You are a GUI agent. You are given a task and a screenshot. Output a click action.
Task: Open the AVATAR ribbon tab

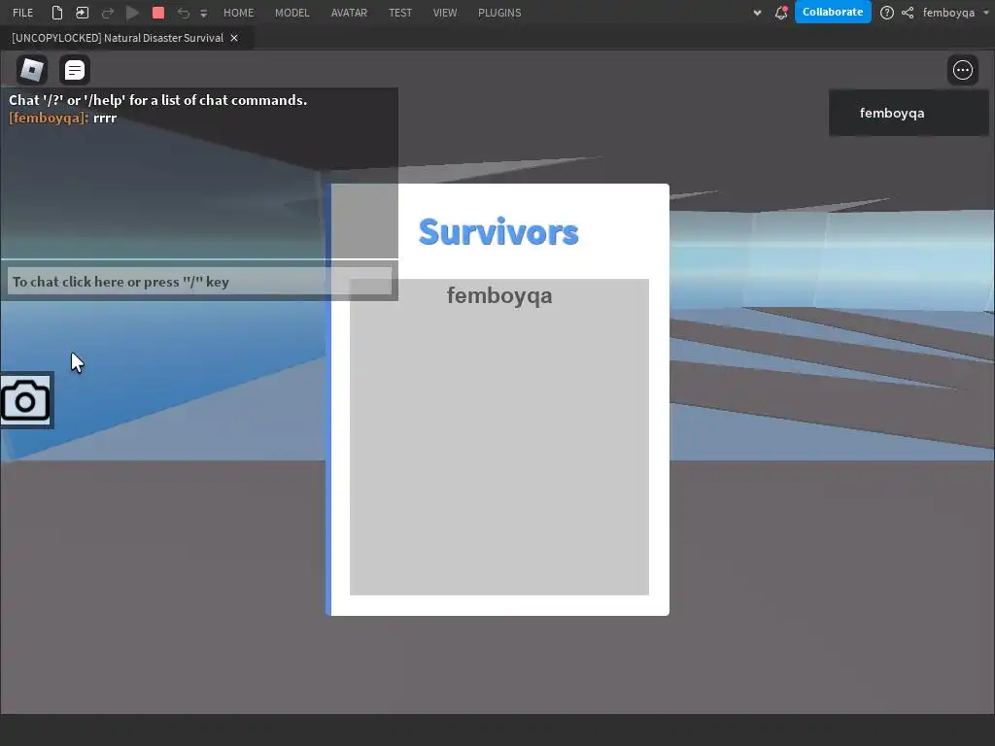coord(349,13)
